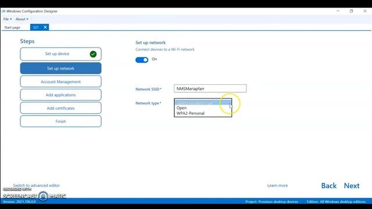Click the green checkmark on Set up device
The width and height of the screenshot is (372, 209).
pyautogui.click(x=93, y=54)
